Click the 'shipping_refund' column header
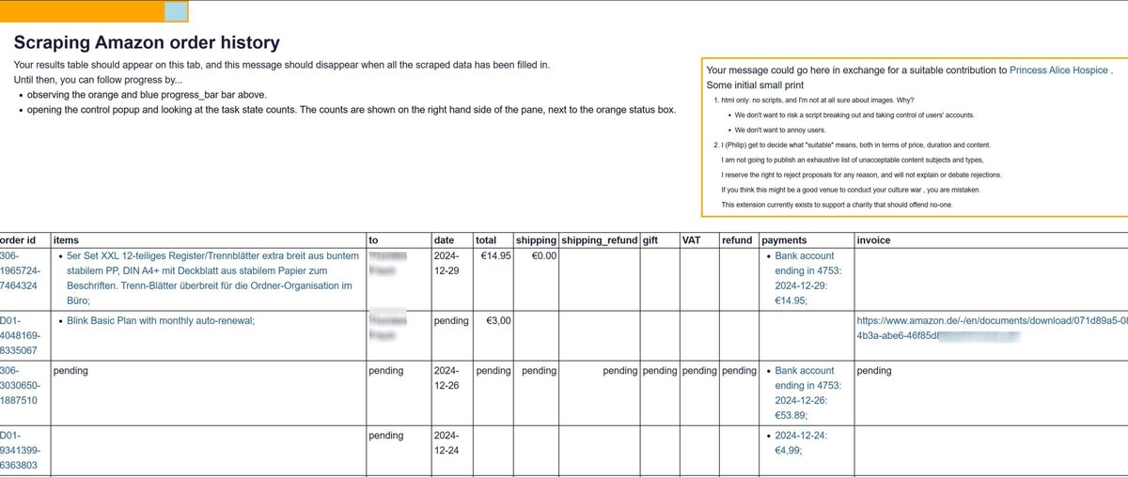This screenshot has height=477, width=1128. pyautogui.click(x=598, y=240)
